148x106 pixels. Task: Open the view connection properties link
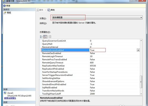[10, 98]
